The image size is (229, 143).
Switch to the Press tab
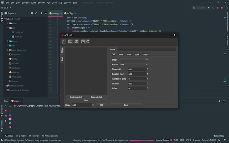[129, 55]
